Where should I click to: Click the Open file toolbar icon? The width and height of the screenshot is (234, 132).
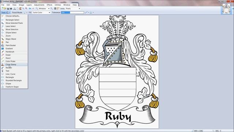(x=5, y=8)
